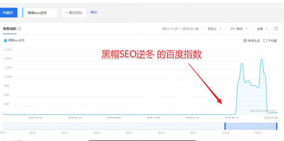Enable the 平均值 checkbox
This screenshot has width=284, height=141.
(265, 41)
